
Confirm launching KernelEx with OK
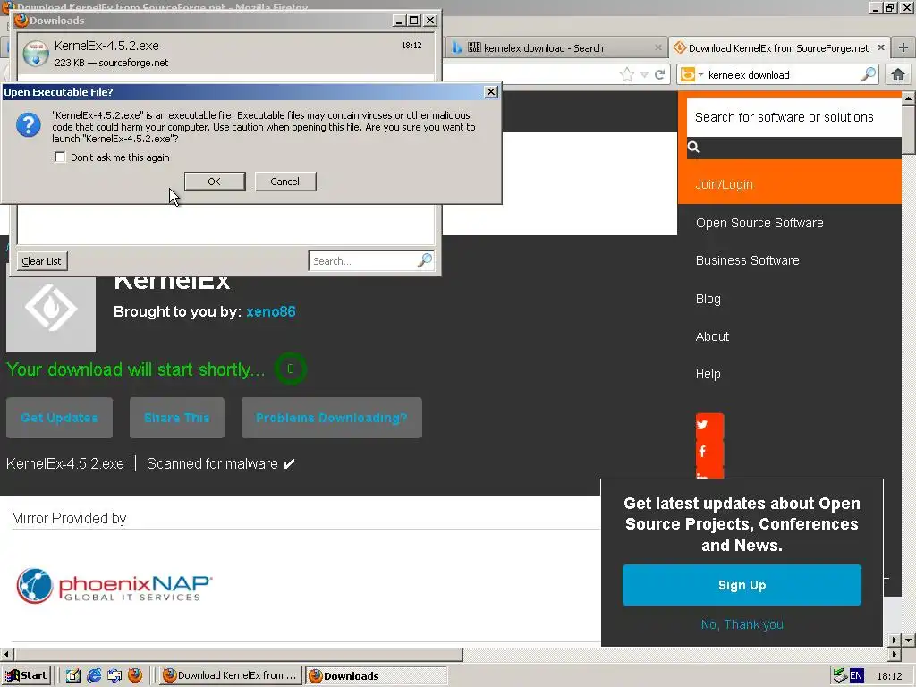[x=215, y=182]
